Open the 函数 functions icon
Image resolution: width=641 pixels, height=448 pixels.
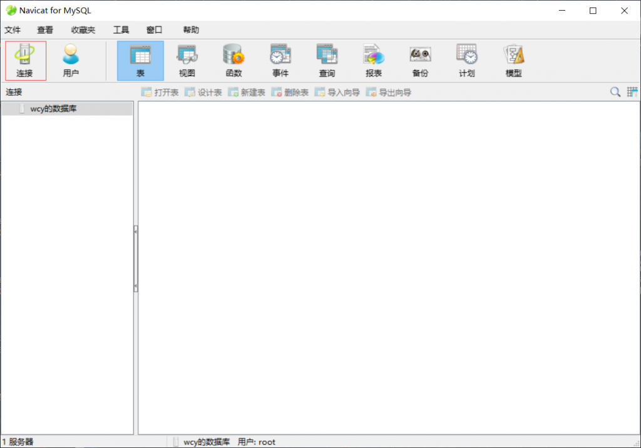[x=233, y=61]
